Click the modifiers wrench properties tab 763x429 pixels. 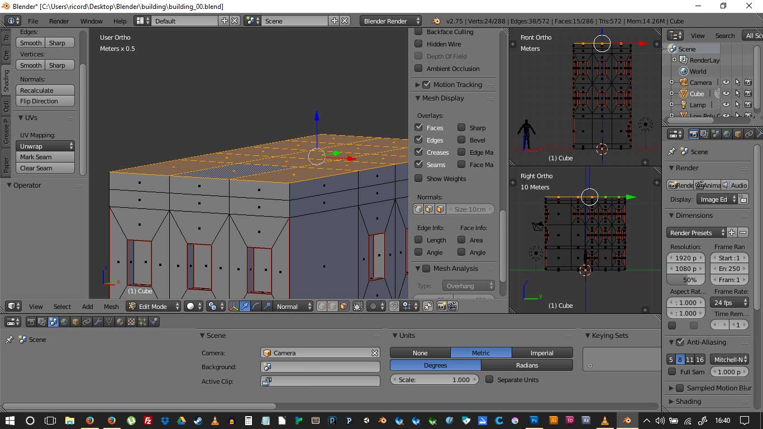pos(98,322)
